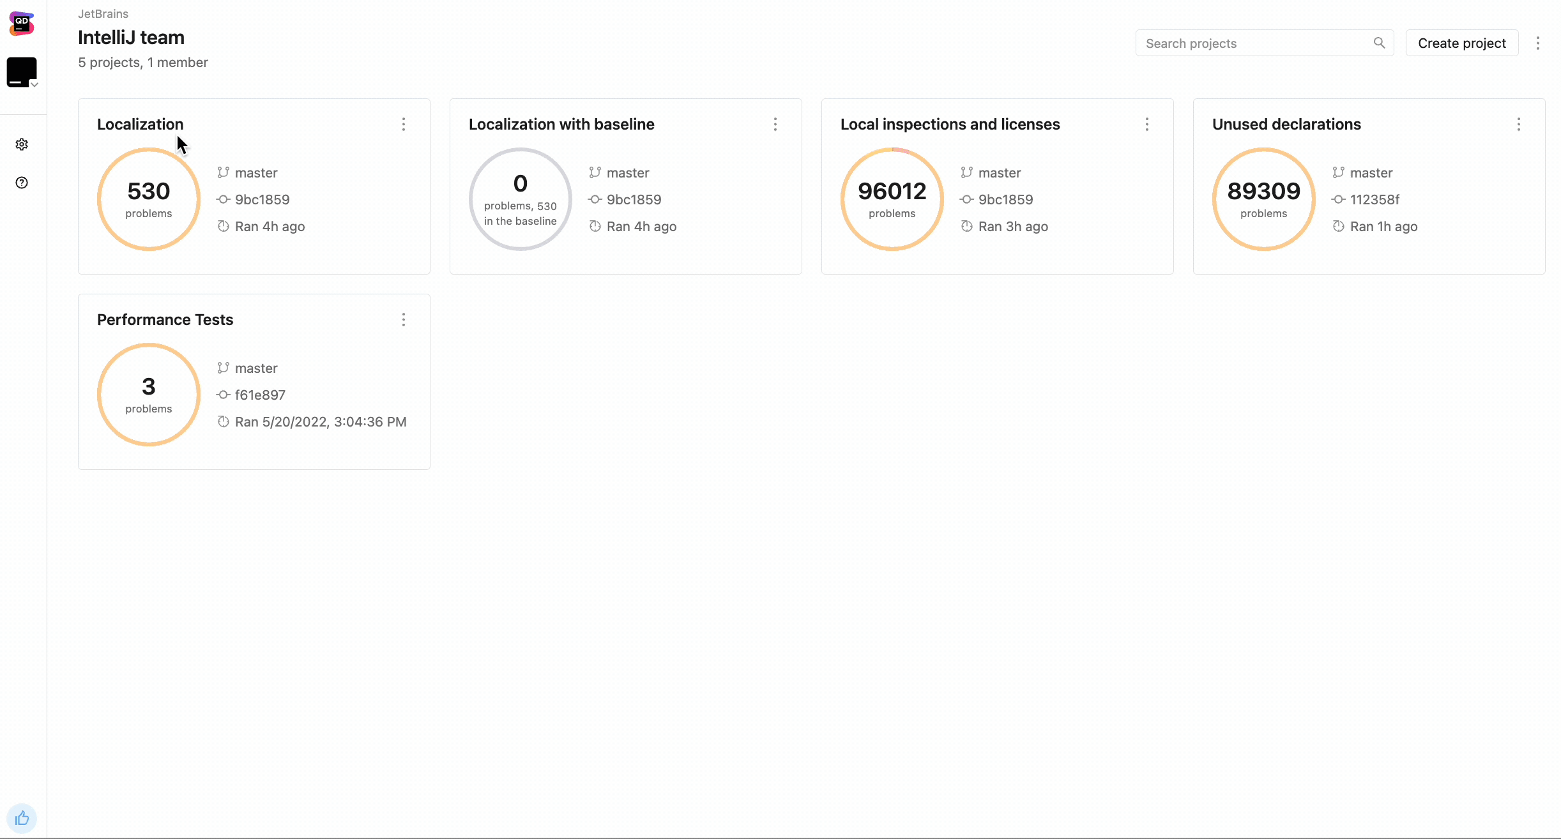Click the thumbs-up feedback icon

(22, 818)
